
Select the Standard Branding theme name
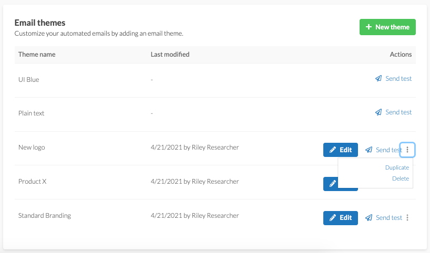[45, 216]
